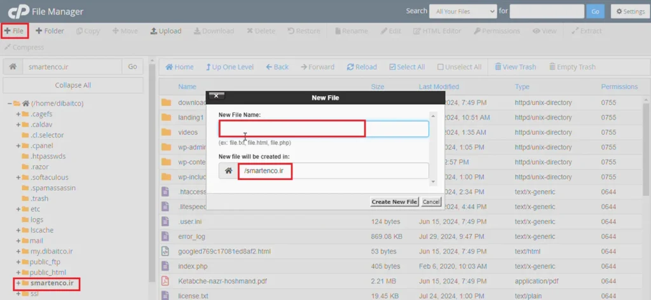This screenshot has height=300, width=651.
Task: Select the .htpasswds folder in the tree
Action: pos(48,156)
